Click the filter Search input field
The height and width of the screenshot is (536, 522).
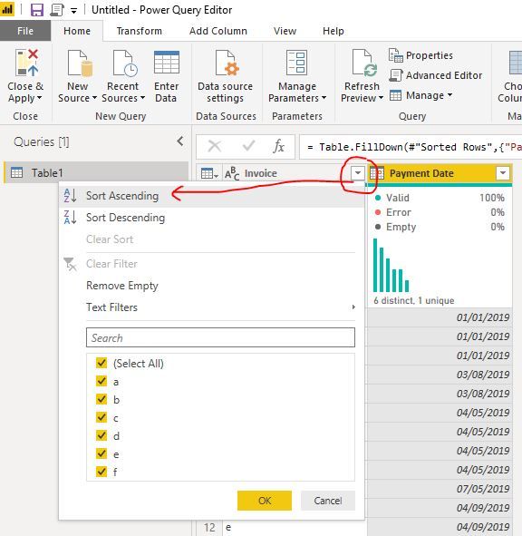[x=221, y=337]
